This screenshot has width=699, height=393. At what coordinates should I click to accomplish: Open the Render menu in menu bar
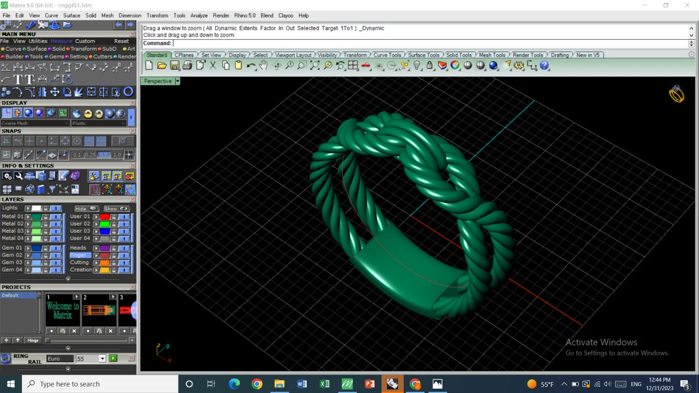click(221, 15)
